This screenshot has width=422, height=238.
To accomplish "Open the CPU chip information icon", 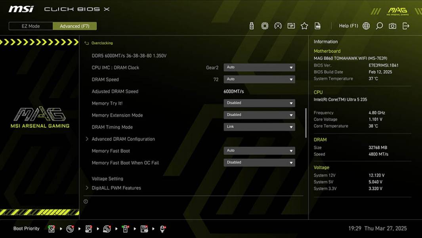I will pos(265,26).
